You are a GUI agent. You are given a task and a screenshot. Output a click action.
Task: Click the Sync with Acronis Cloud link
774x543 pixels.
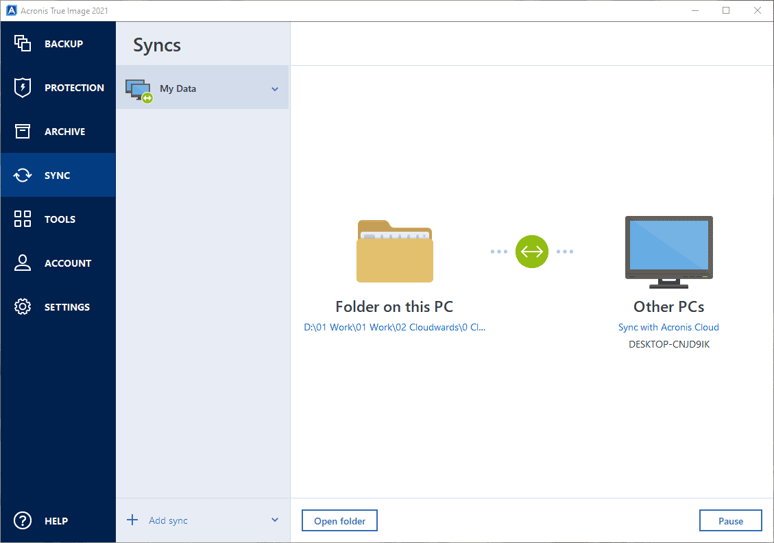pos(668,327)
